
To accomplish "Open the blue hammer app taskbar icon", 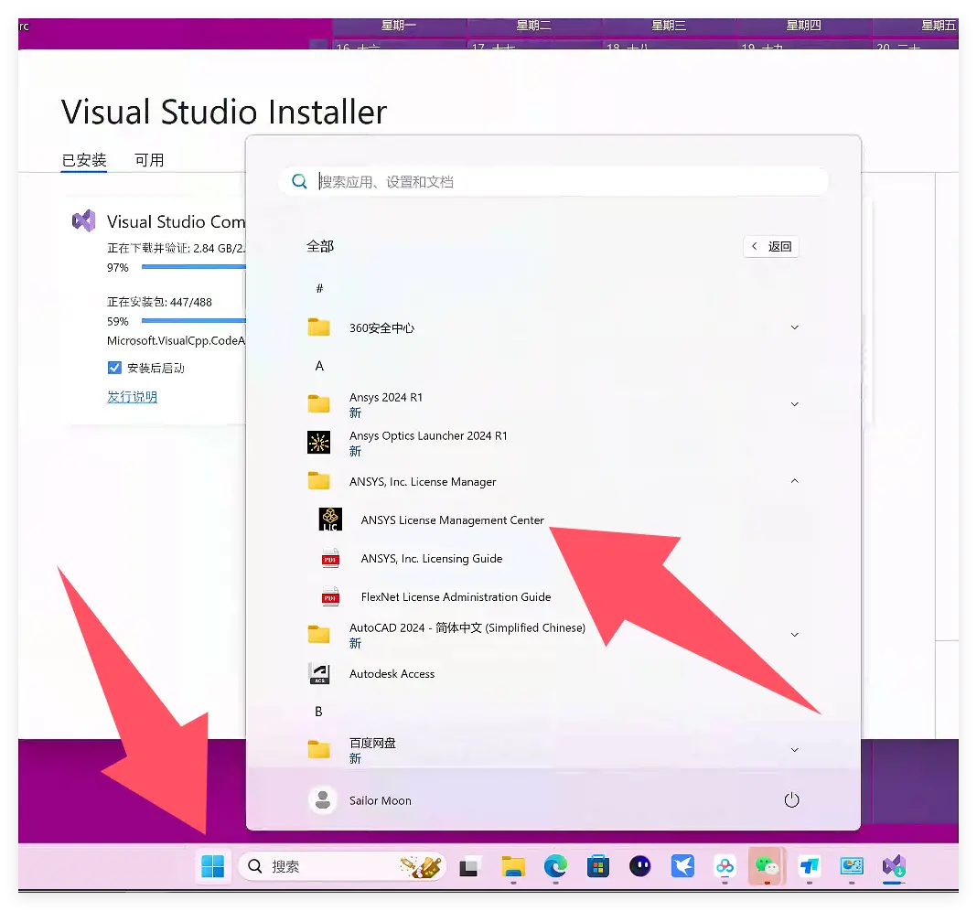I will (810, 866).
